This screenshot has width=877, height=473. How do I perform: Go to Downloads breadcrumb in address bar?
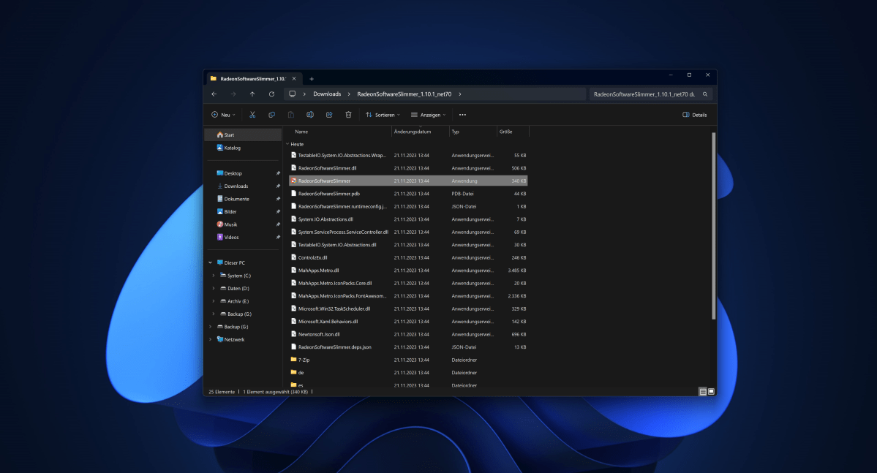point(327,94)
